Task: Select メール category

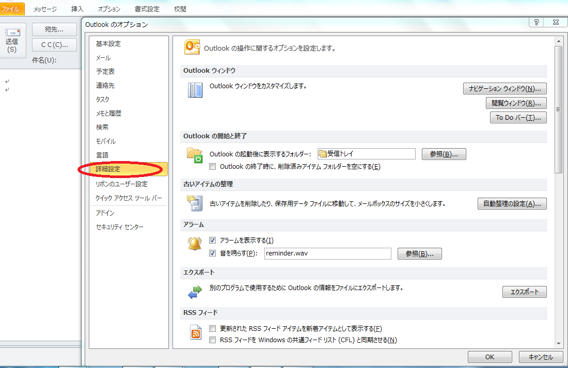Action: (x=129, y=58)
